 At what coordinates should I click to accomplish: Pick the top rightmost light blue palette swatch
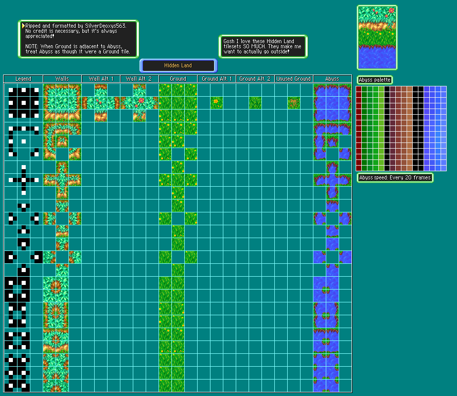(x=444, y=89)
